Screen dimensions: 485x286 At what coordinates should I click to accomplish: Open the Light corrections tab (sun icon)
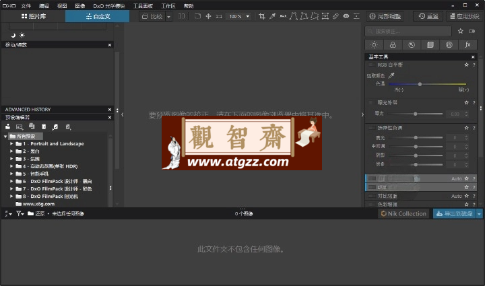pos(374,45)
